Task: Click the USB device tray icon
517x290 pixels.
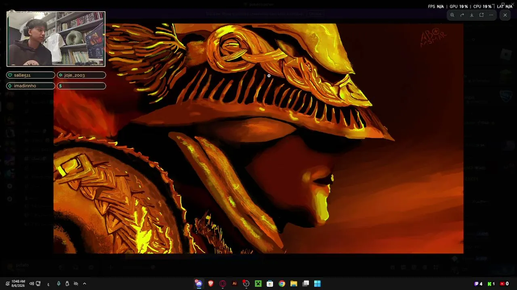Action: click(x=67, y=284)
